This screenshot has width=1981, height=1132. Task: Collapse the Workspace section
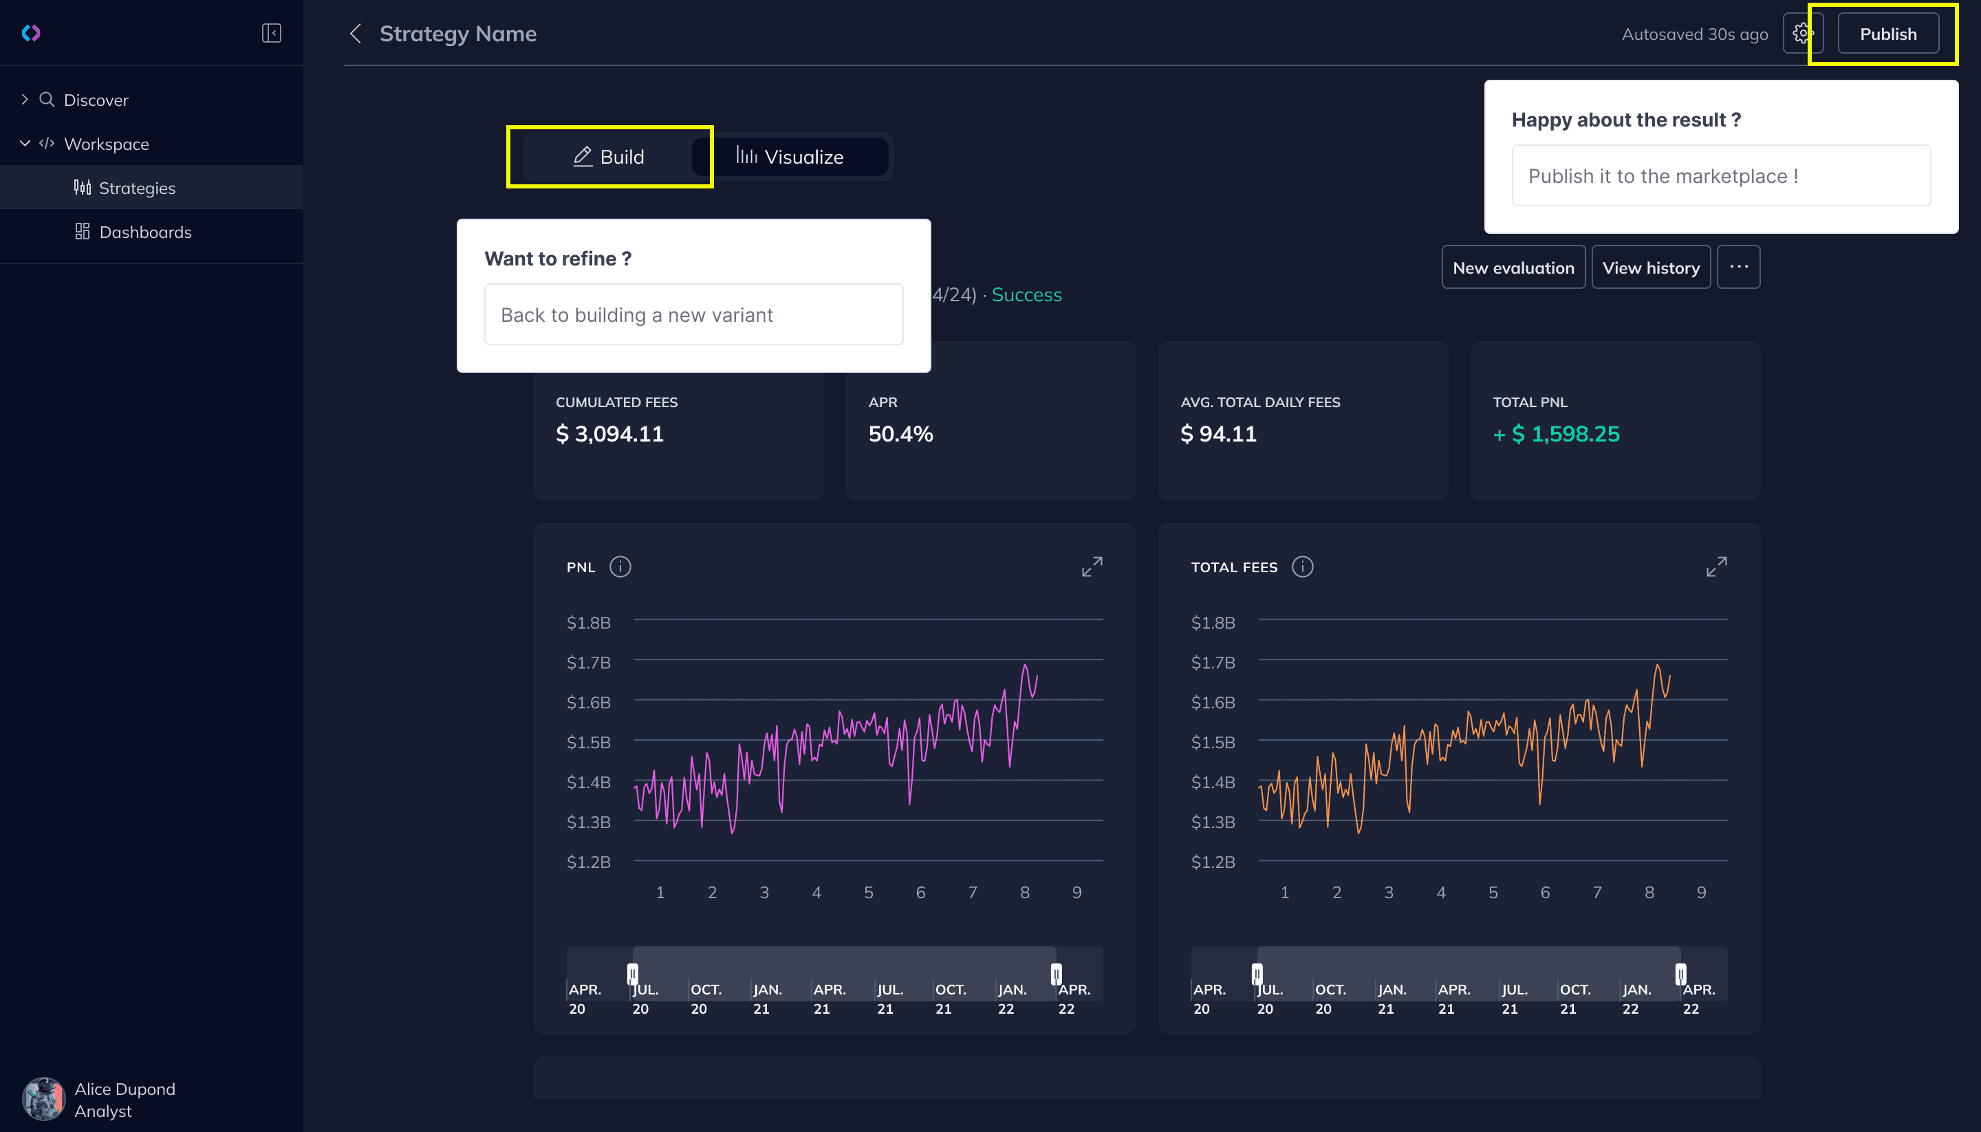point(25,144)
